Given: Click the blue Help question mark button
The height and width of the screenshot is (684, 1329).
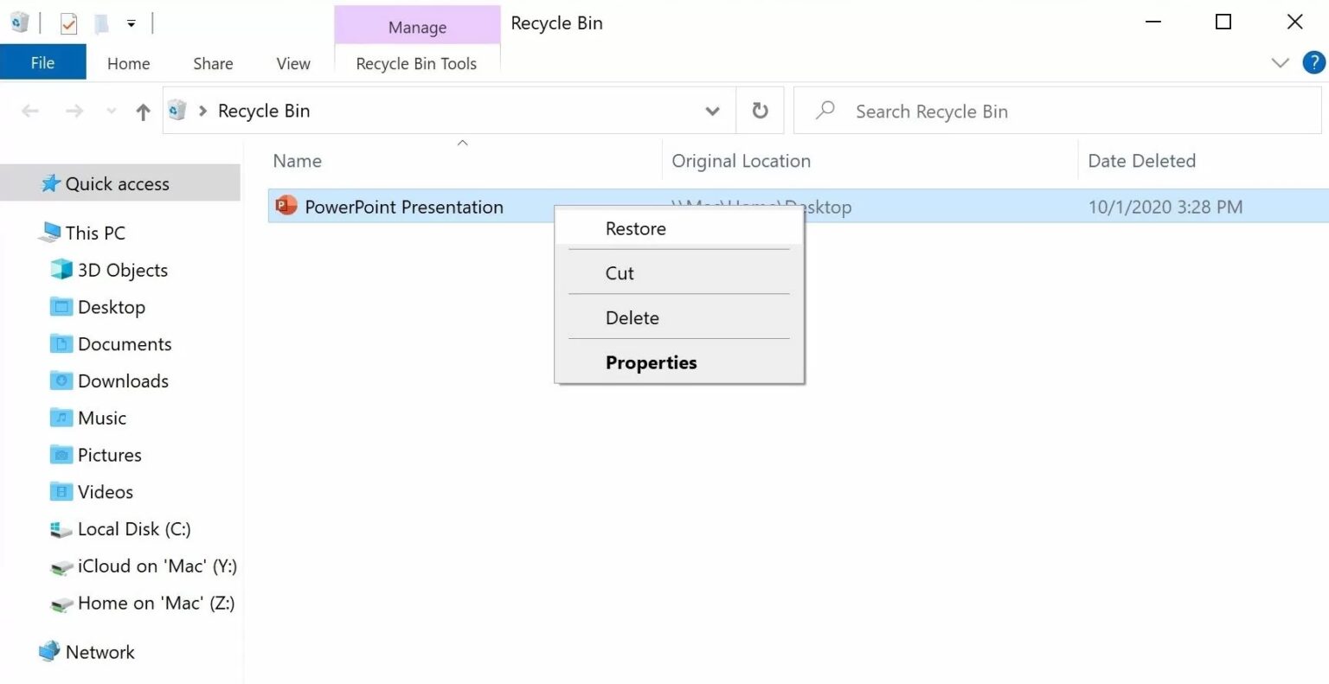Looking at the screenshot, I should 1313,62.
